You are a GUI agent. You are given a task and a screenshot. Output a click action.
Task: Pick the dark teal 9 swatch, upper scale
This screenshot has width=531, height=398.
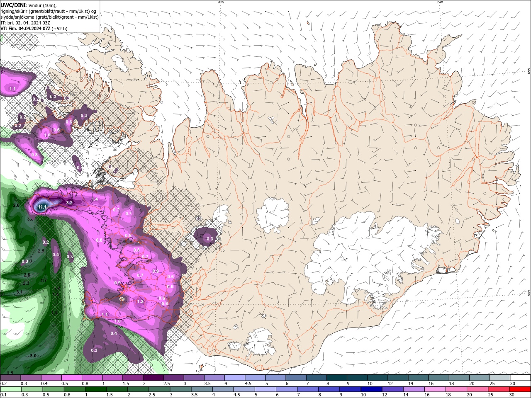pos(356,378)
